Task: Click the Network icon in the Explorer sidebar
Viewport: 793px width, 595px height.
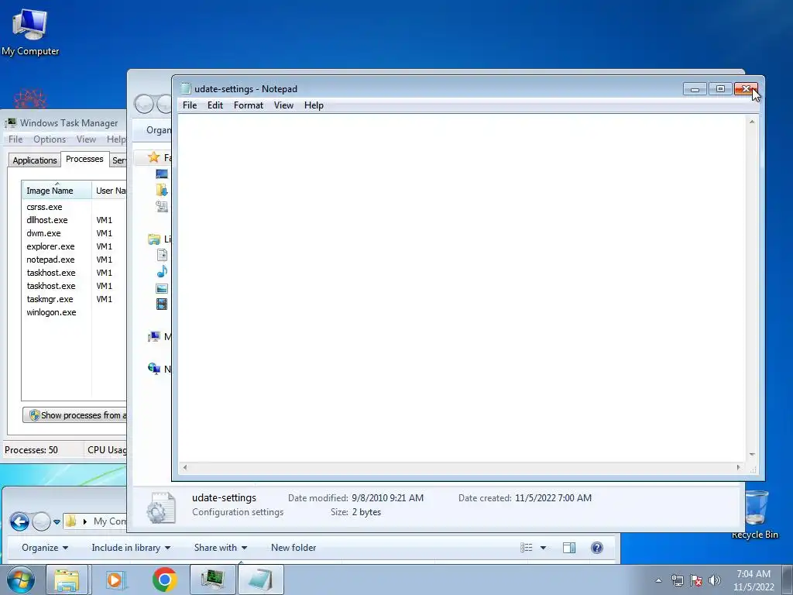Action: (x=154, y=368)
